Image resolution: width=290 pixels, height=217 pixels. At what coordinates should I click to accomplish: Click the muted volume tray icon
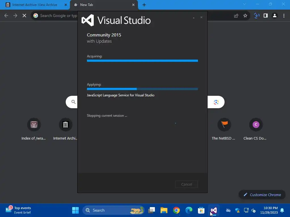coord(253,210)
